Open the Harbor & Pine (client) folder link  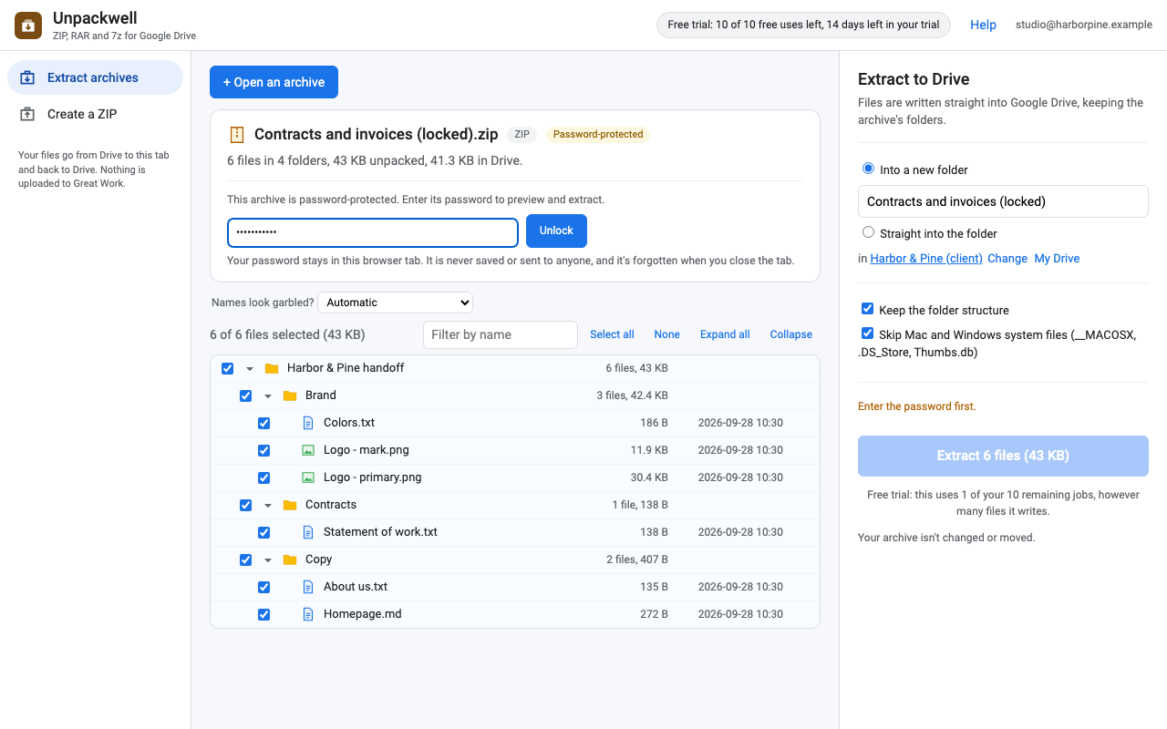coord(926,259)
